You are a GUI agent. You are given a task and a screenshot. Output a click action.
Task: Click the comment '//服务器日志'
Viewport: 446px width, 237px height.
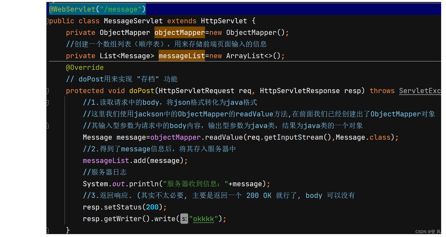(105, 172)
